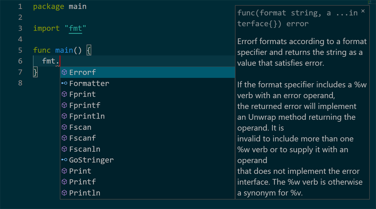Click the "fmt" import string
376x209 pixels.
pos(75,28)
